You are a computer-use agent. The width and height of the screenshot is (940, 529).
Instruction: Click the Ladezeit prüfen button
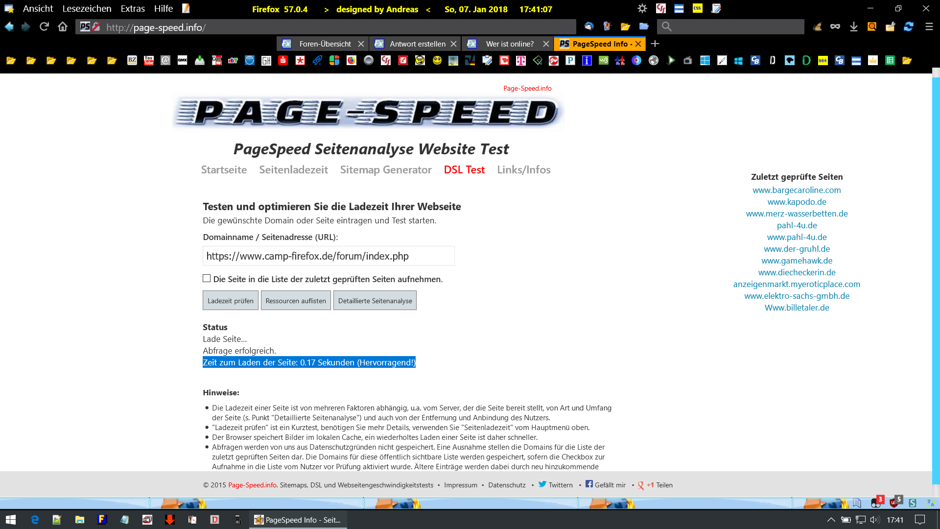tap(230, 301)
